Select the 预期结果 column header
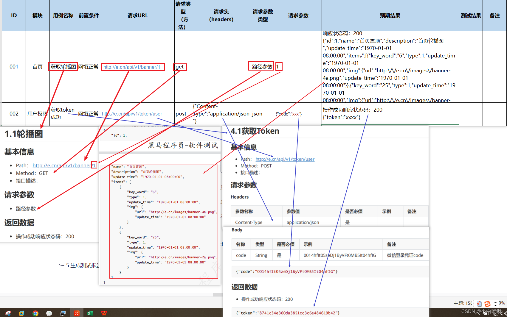 click(390, 15)
